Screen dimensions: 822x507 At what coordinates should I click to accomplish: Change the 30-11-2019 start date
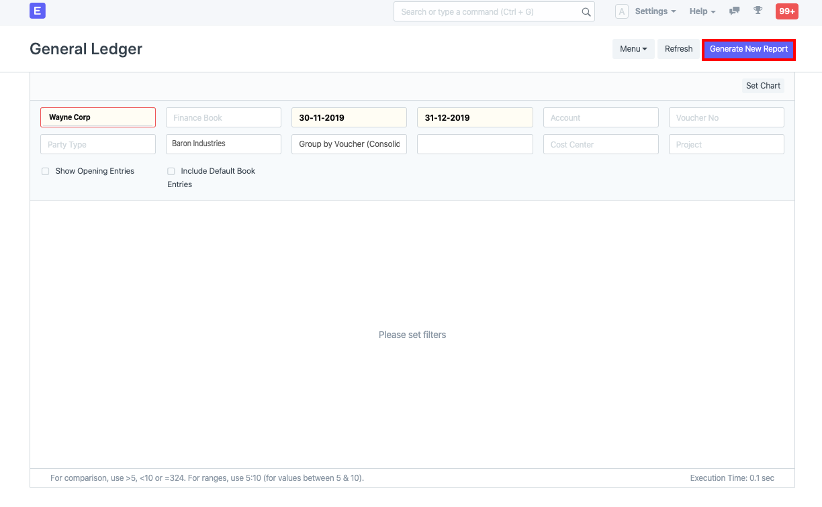coord(349,117)
